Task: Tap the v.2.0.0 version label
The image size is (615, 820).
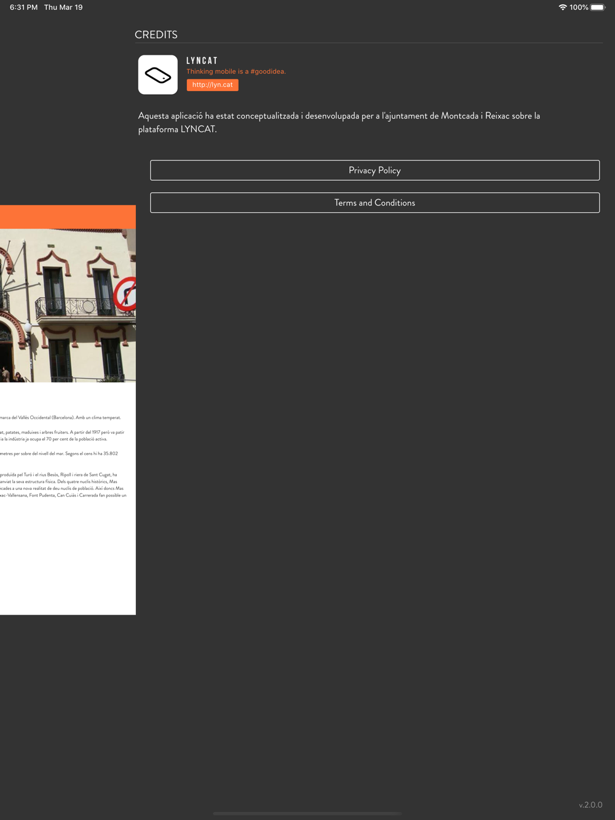Action: tap(590, 805)
